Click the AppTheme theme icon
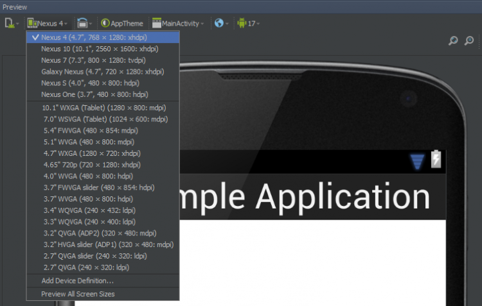482x306 pixels. (105, 23)
